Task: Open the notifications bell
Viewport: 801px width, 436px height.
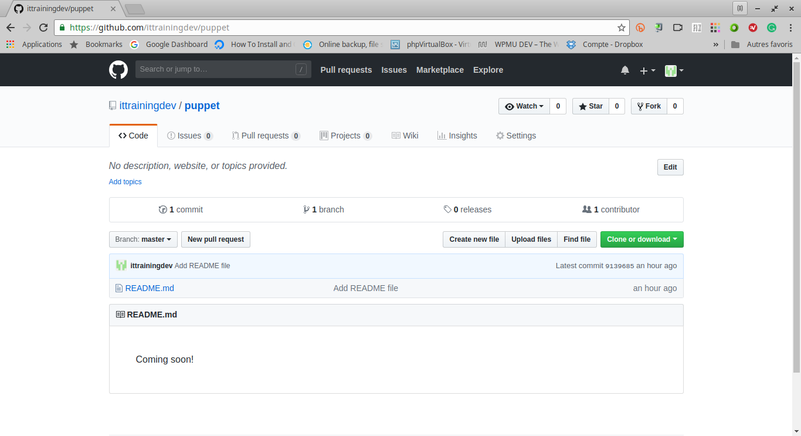Action: point(625,70)
